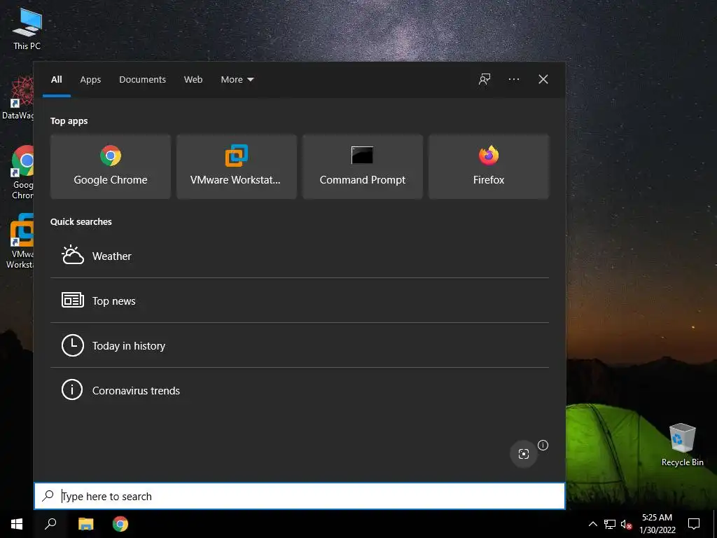This screenshot has width=717, height=538.
Task: Click the Show desktop strip
Action: 715,524
